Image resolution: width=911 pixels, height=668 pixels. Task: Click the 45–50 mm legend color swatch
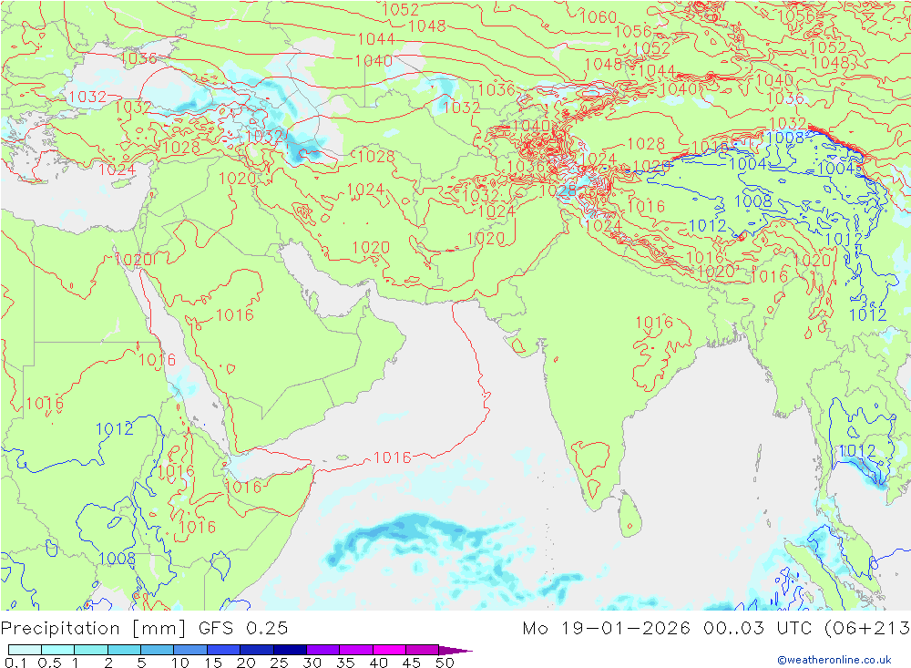click(422, 650)
